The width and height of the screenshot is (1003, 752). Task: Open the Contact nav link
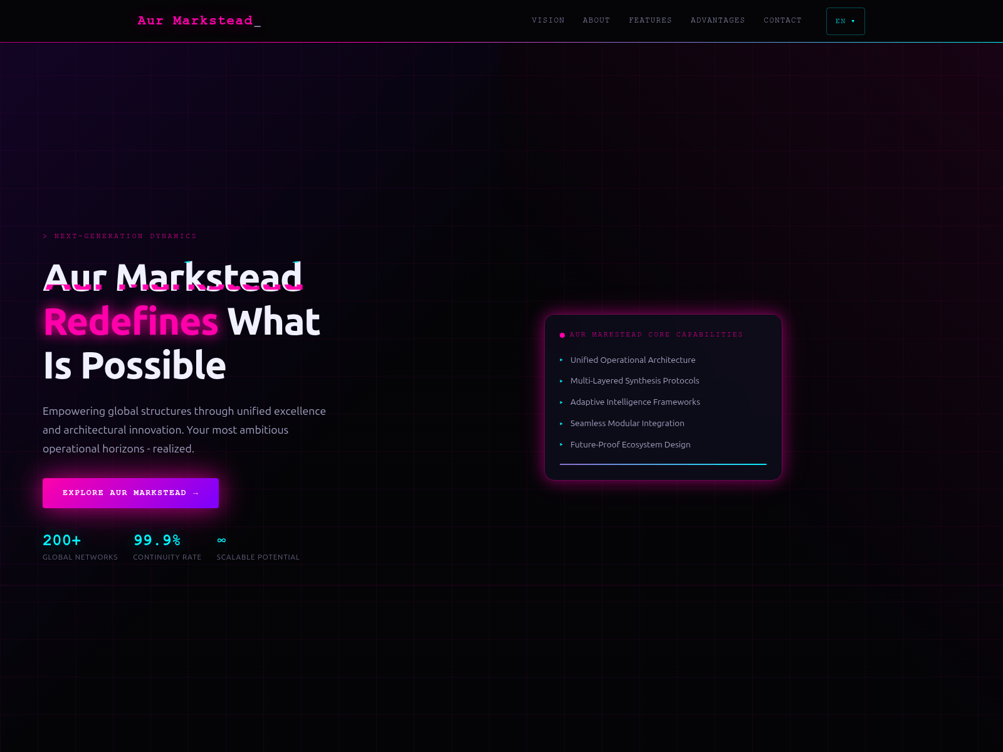point(782,21)
